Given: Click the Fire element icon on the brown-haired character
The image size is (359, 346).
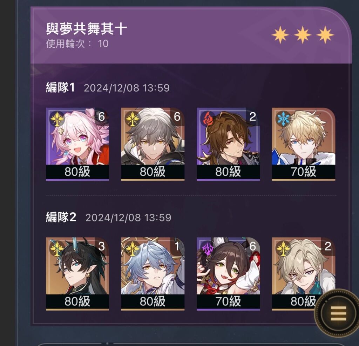Looking at the screenshot, I should click(x=208, y=119).
